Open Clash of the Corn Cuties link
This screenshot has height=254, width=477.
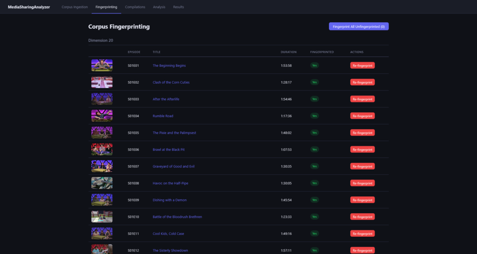(x=171, y=82)
